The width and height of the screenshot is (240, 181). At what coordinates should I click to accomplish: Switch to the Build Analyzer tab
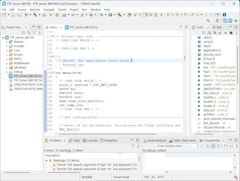(155, 141)
